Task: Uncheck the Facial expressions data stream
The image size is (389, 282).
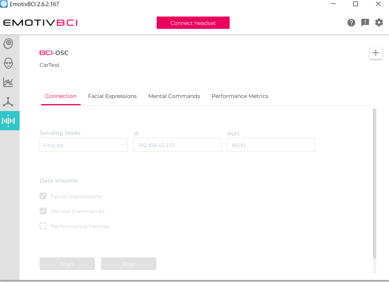Action: pos(43,196)
